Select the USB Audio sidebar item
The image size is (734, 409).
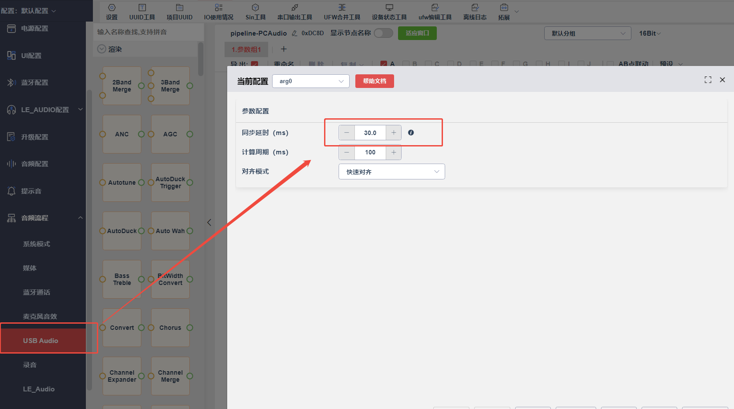point(43,340)
